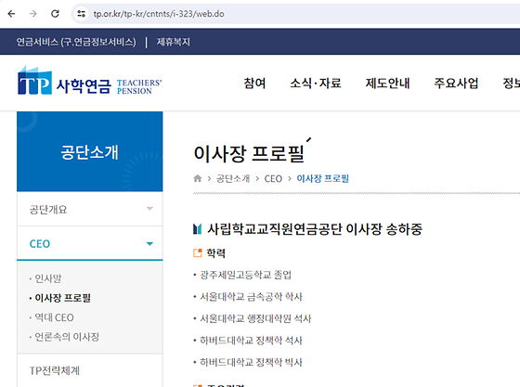Click the arrow beside 공단개요

(149, 209)
